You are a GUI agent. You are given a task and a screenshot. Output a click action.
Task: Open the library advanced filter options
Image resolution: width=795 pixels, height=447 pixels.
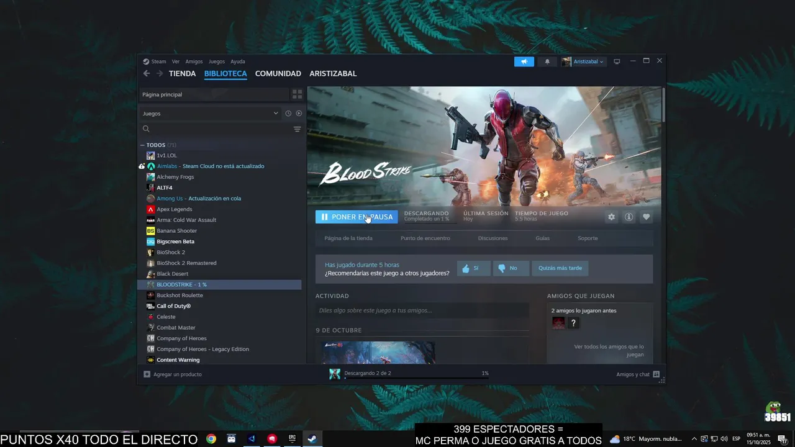[297, 129]
